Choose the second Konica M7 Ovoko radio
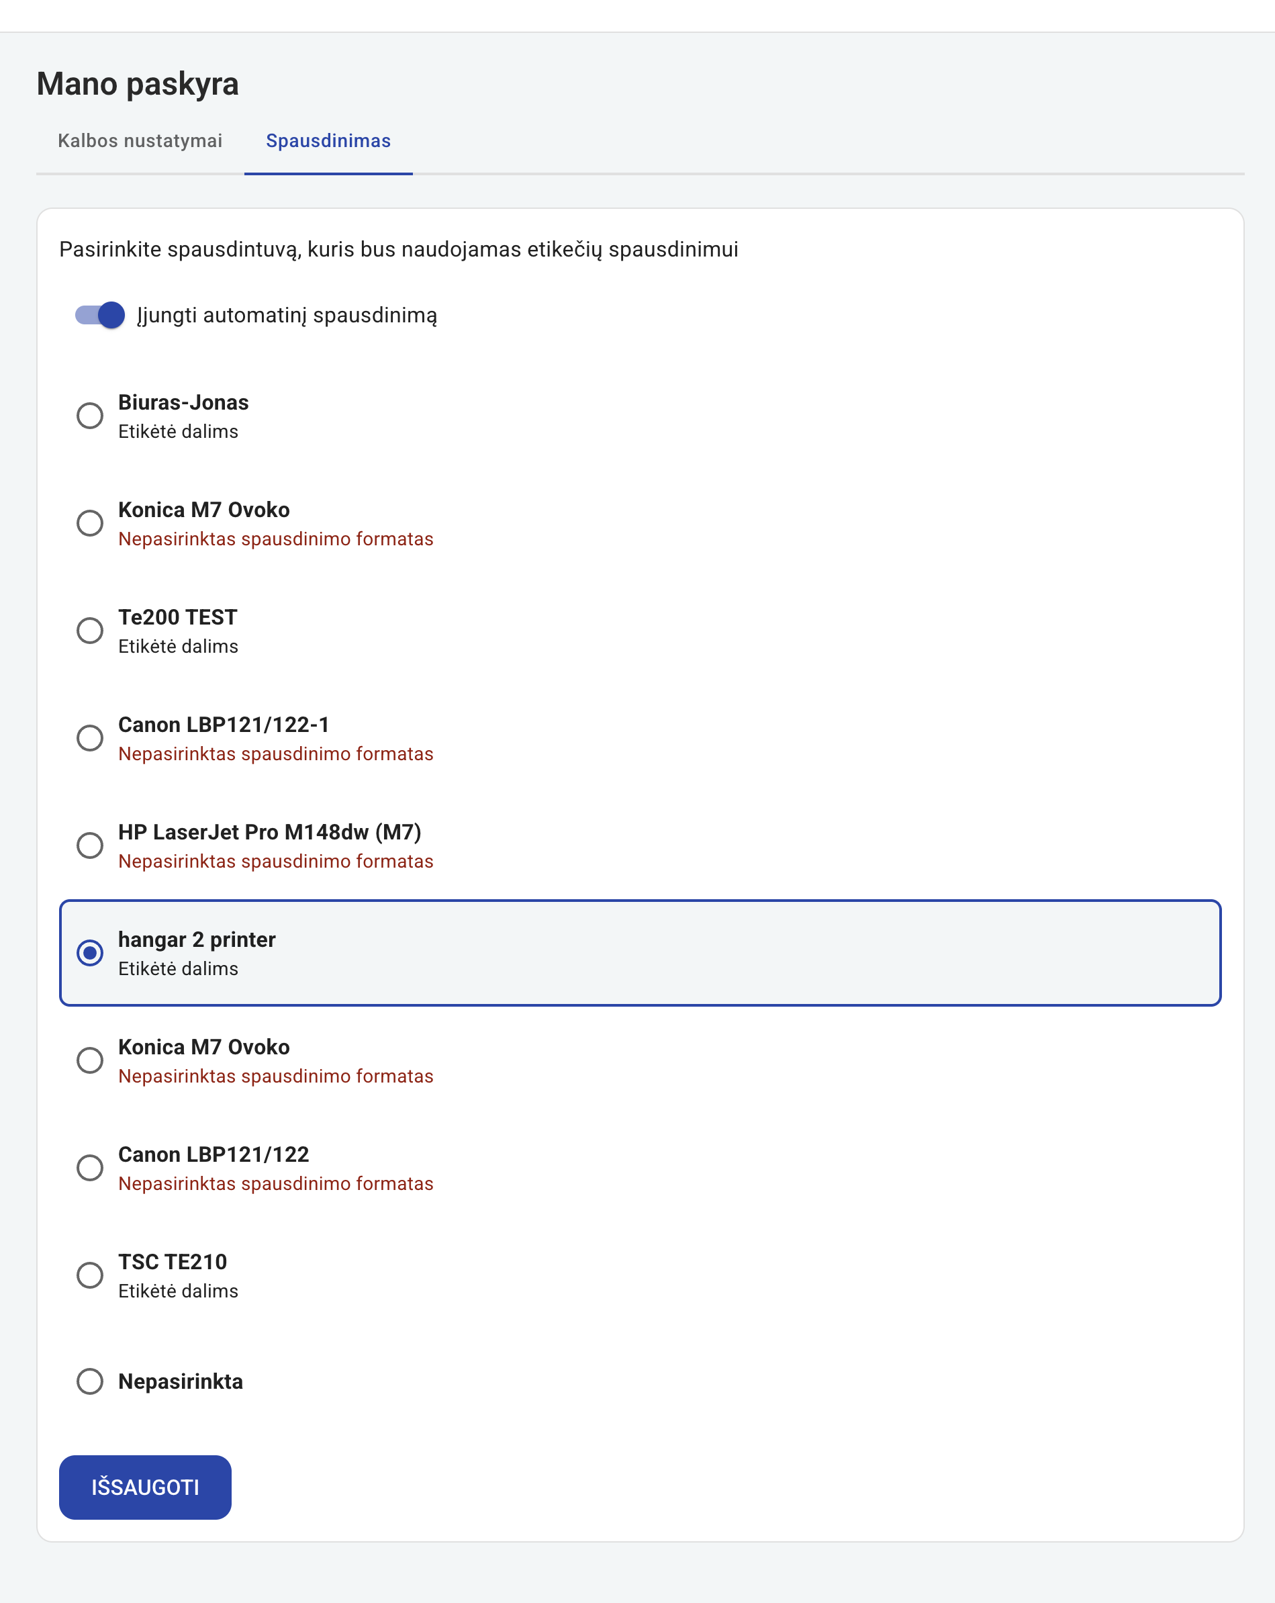Viewport: 1275px width, 1603px height. [x=90, y=1060]
